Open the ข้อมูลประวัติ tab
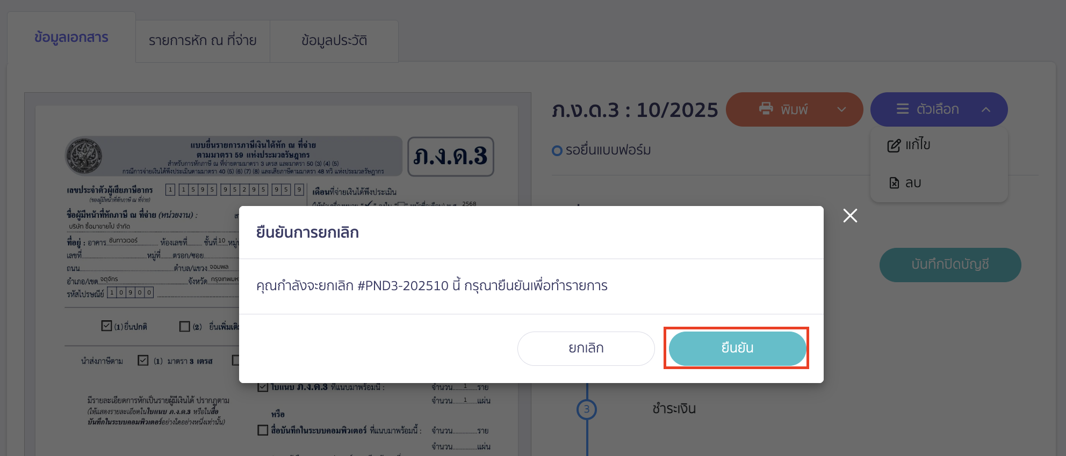Image resolution: width=1066 pixels, height=456 pixels. click(x=334, y=41)
